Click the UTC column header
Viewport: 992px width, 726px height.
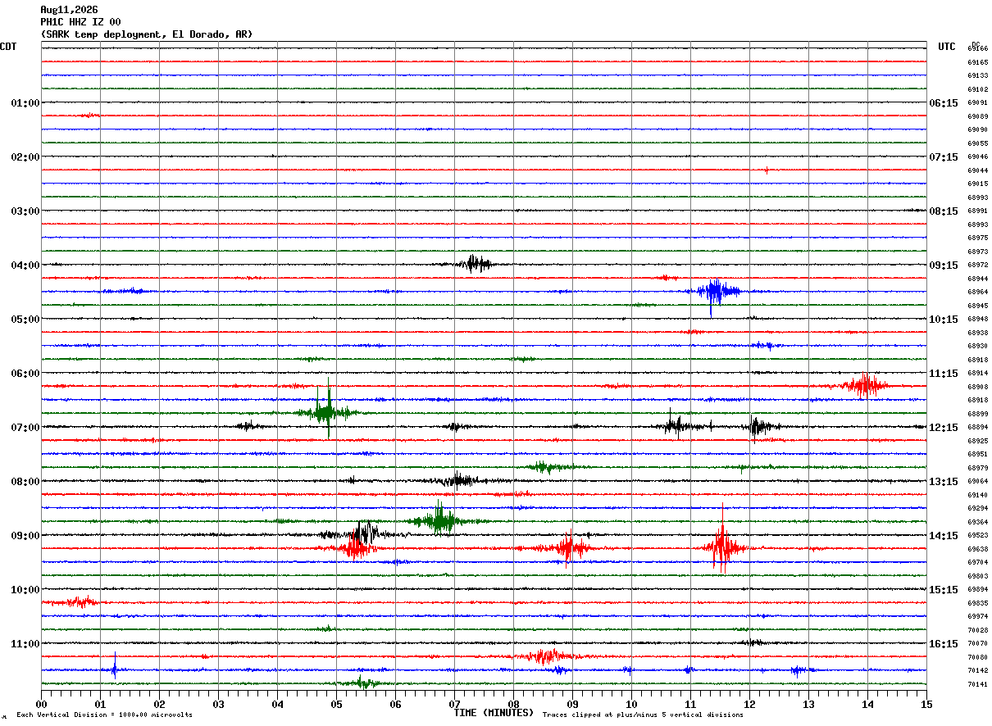click(x=947, y=47)
